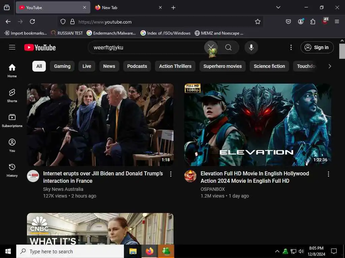Open Sky News Australia channel name
The width and height of the screenshot is (345, 258).
click(63, 189)
